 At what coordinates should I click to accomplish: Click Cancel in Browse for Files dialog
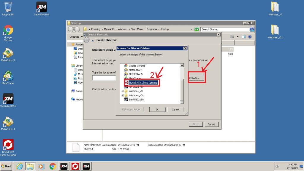click(175, 109)
